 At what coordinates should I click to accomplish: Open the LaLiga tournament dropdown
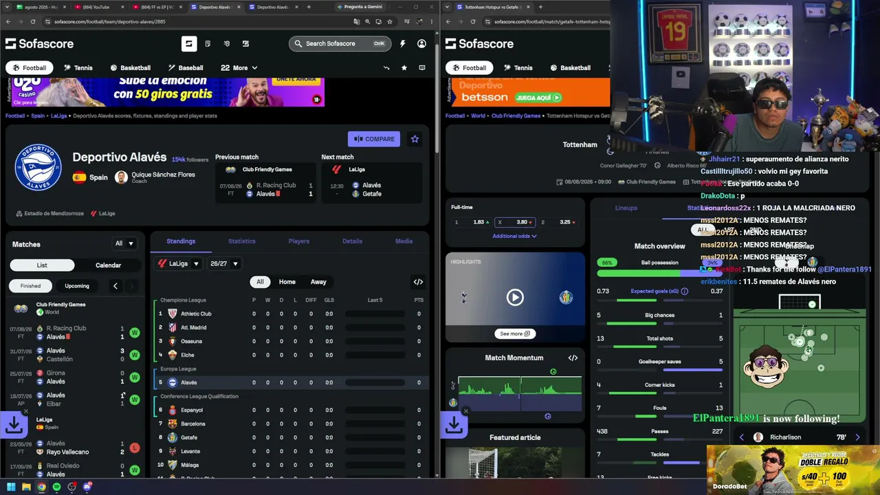[x=179, y=263]
